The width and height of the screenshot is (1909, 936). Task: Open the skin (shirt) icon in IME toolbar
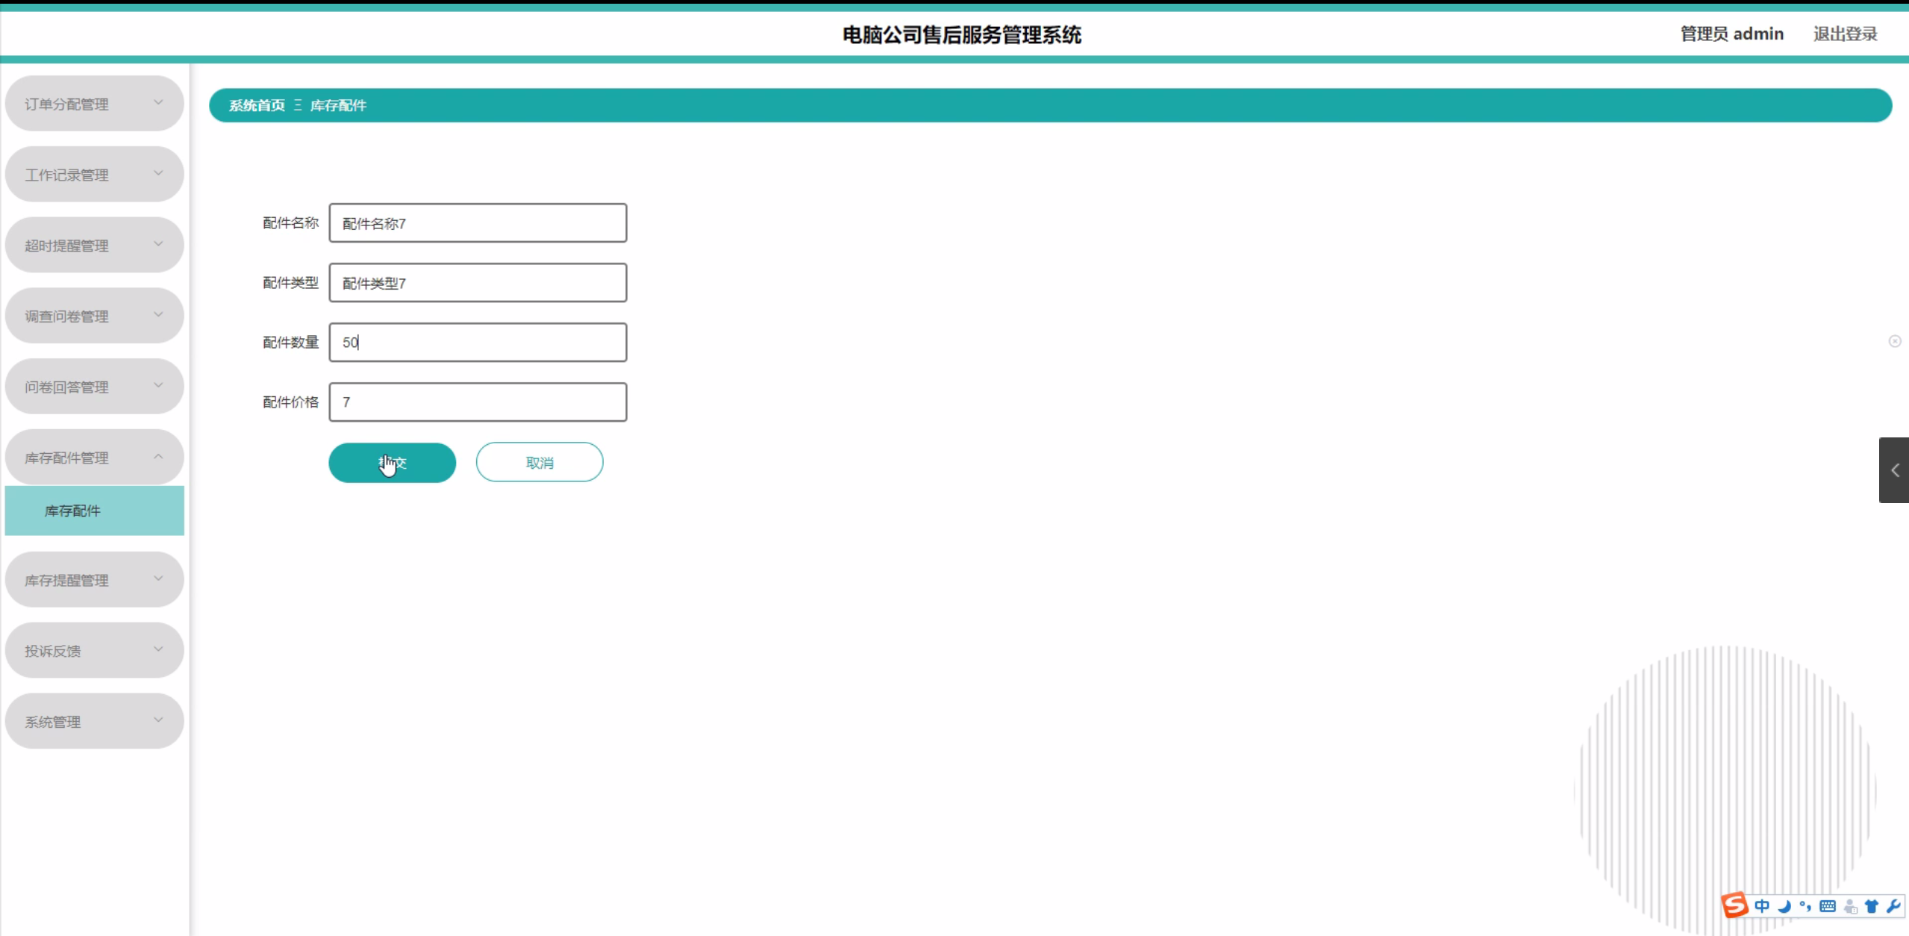(x=1872, y=906)
